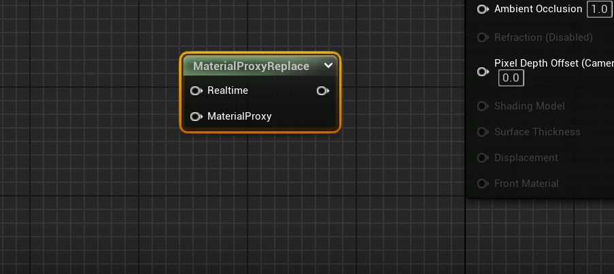Collapse the MaterialProxyReplace node with its chevron
The height and width of the screenshot is (274, 614).
328,66
